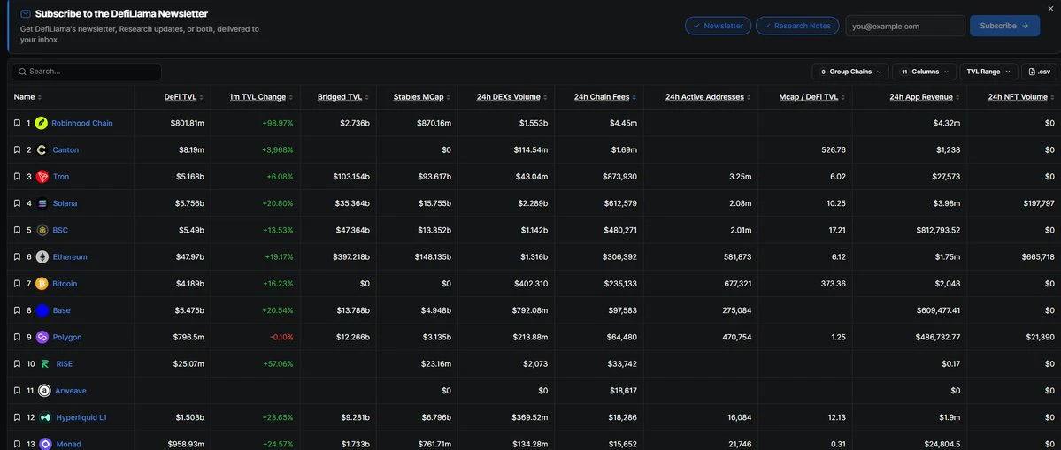Open the Solana chain link

[x=65, y=203]
